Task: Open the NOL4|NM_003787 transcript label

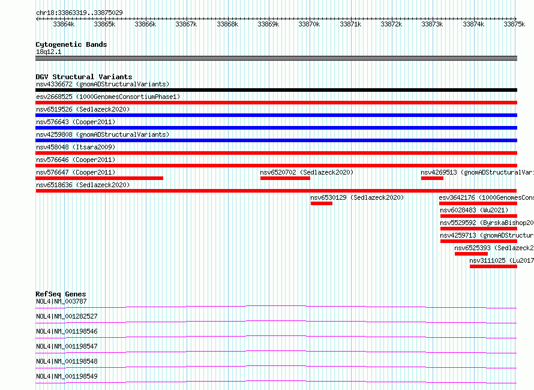Action: tap(61, 301)
